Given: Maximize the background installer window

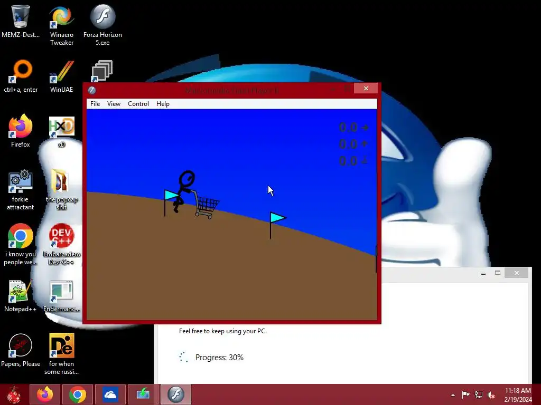Looking at the screenshot, I should [x=498, y=273].
